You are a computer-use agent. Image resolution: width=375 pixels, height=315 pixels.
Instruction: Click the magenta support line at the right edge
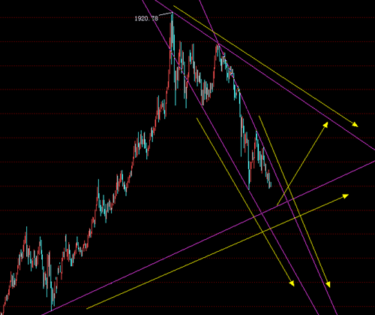(373, 162)
